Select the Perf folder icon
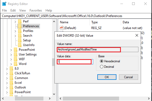This screenshot has height=101, width=152. point(20,21)
